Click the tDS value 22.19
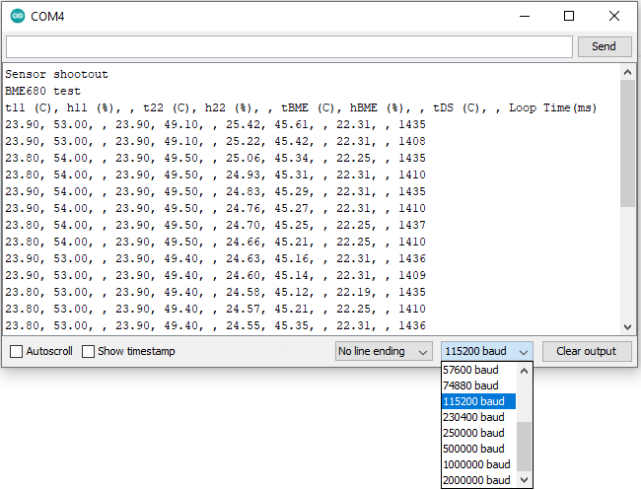The image size is (641, 490). point(354,292)
